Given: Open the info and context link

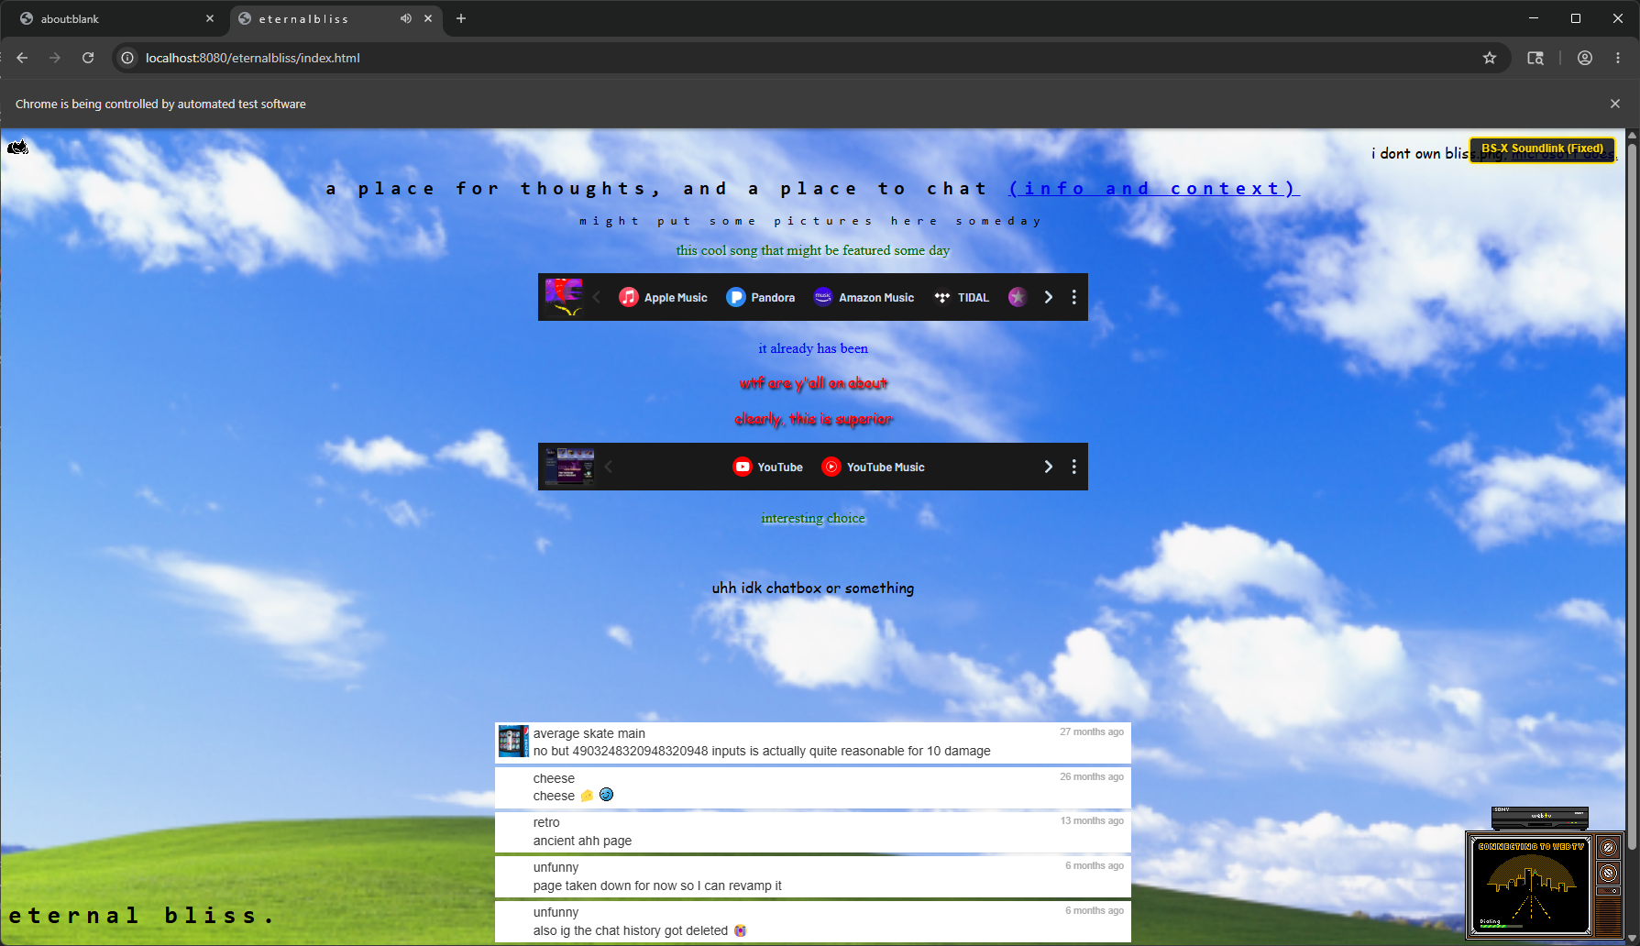Looking at the screenshot, I should pos(1154,189).
